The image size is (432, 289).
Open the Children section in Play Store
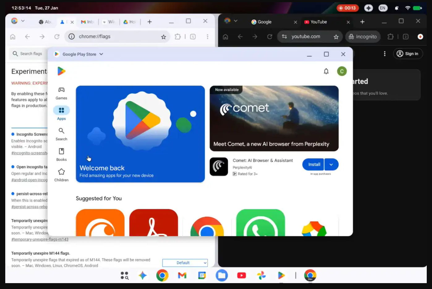click(x=61, y=175)
